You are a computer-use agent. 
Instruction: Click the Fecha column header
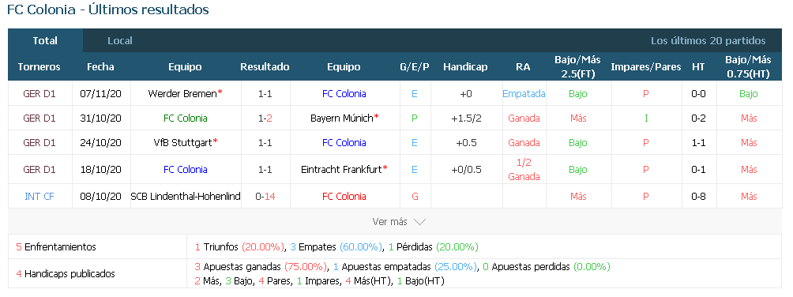pos(100,67)
